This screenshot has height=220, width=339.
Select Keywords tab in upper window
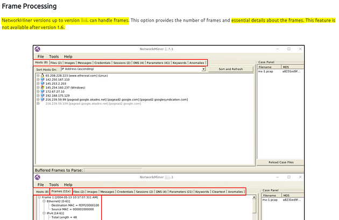tap(179, 63)
